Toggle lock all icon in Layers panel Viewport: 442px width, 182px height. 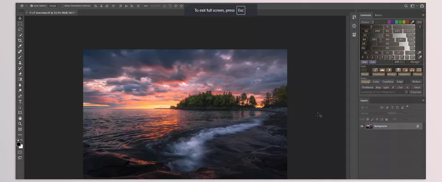(386, 119)
